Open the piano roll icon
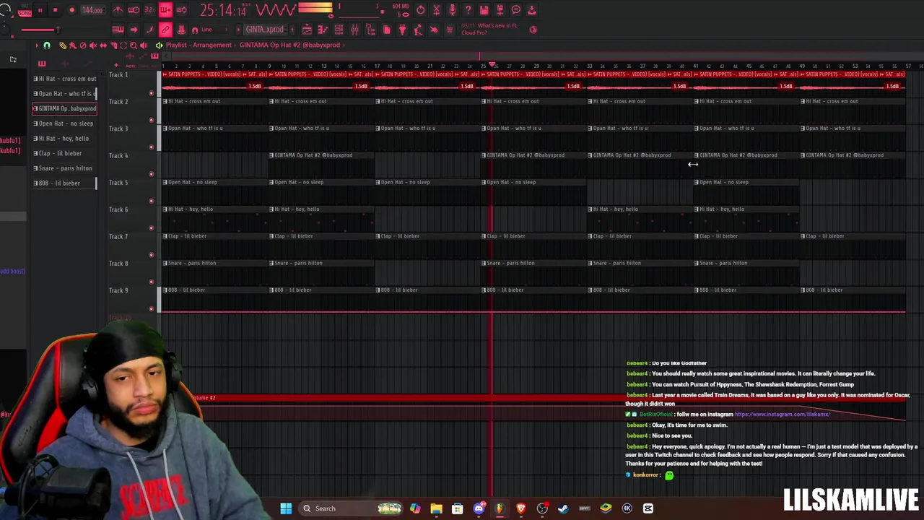The height and width of the screenshot is (520, 924). coord(323,30)
